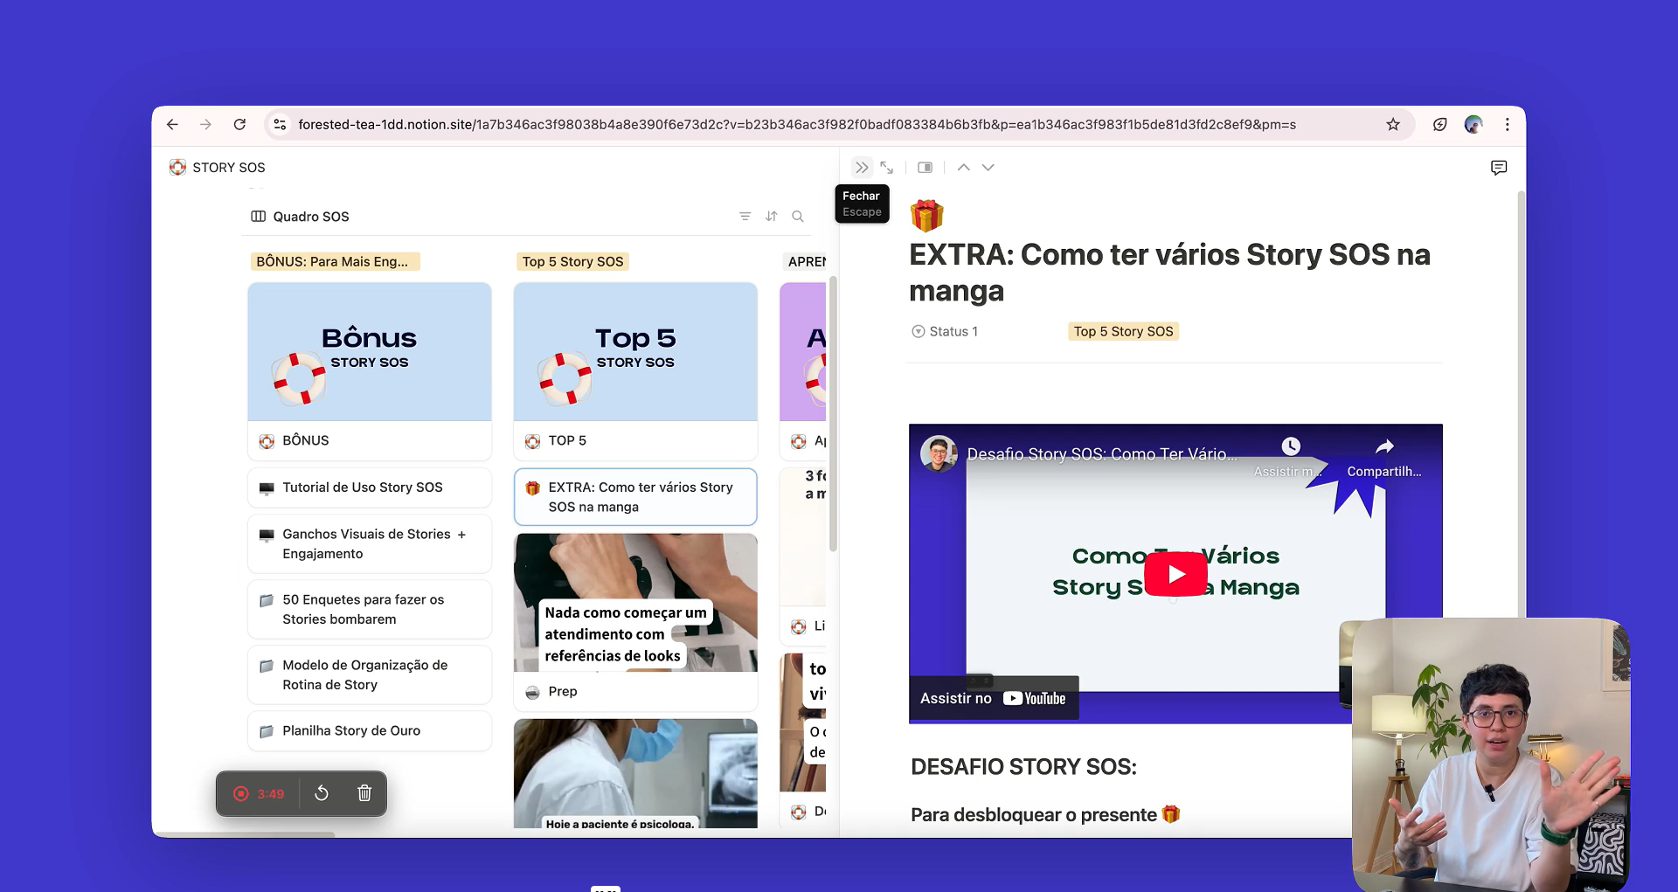
Task: Click the Watch later clock icon
Action: click(1291, 446)
